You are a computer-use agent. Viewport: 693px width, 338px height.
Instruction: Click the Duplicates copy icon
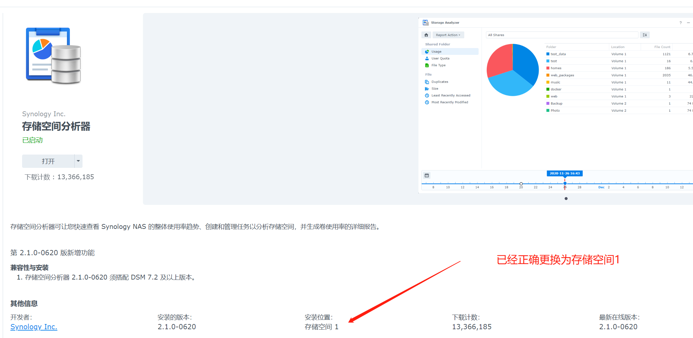click(427, 82)
